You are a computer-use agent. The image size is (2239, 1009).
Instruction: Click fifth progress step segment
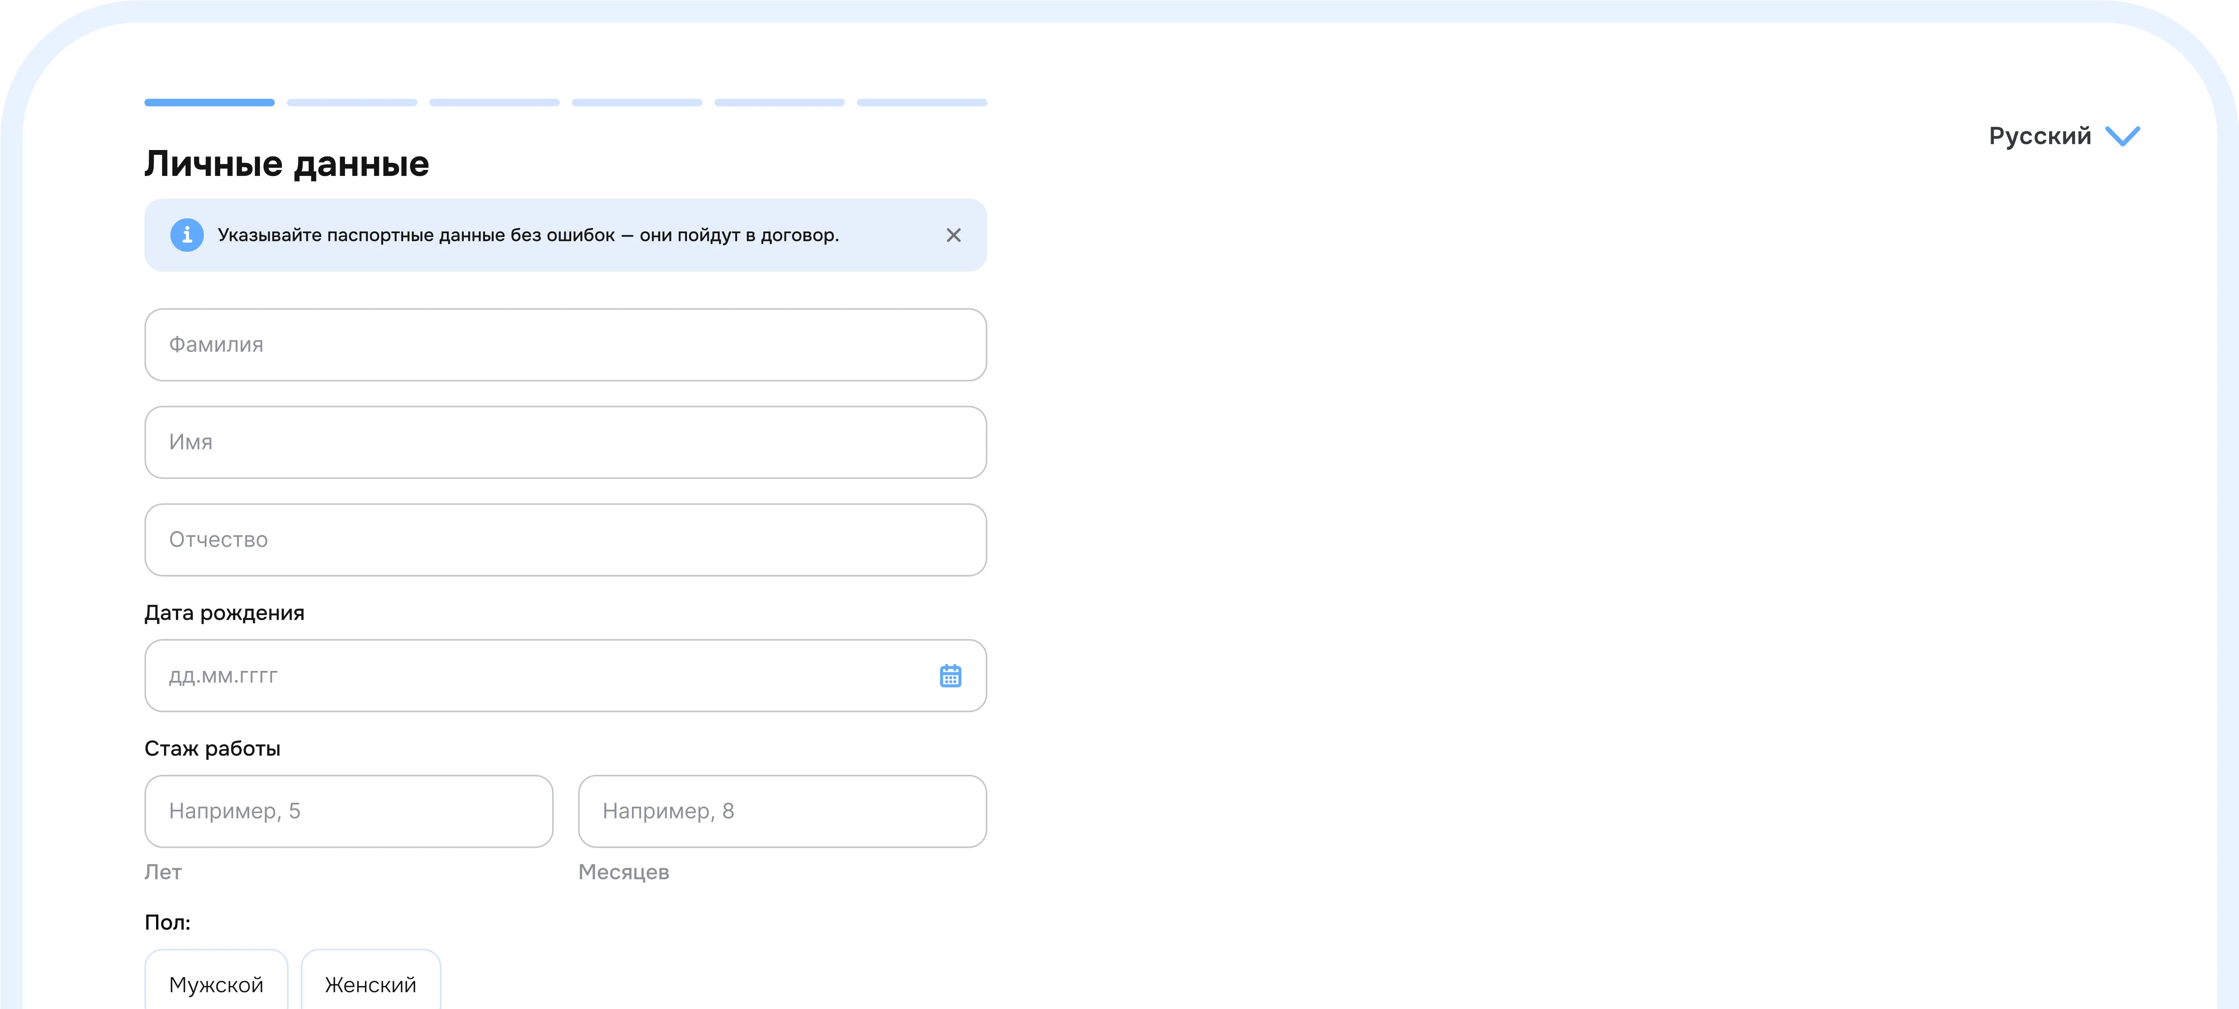(780, 103)
